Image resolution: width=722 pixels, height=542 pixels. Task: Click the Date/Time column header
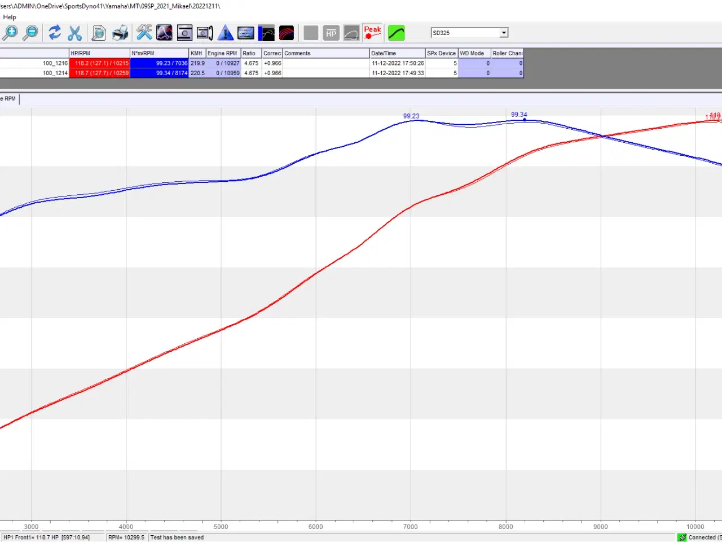(x=398, y=53)
